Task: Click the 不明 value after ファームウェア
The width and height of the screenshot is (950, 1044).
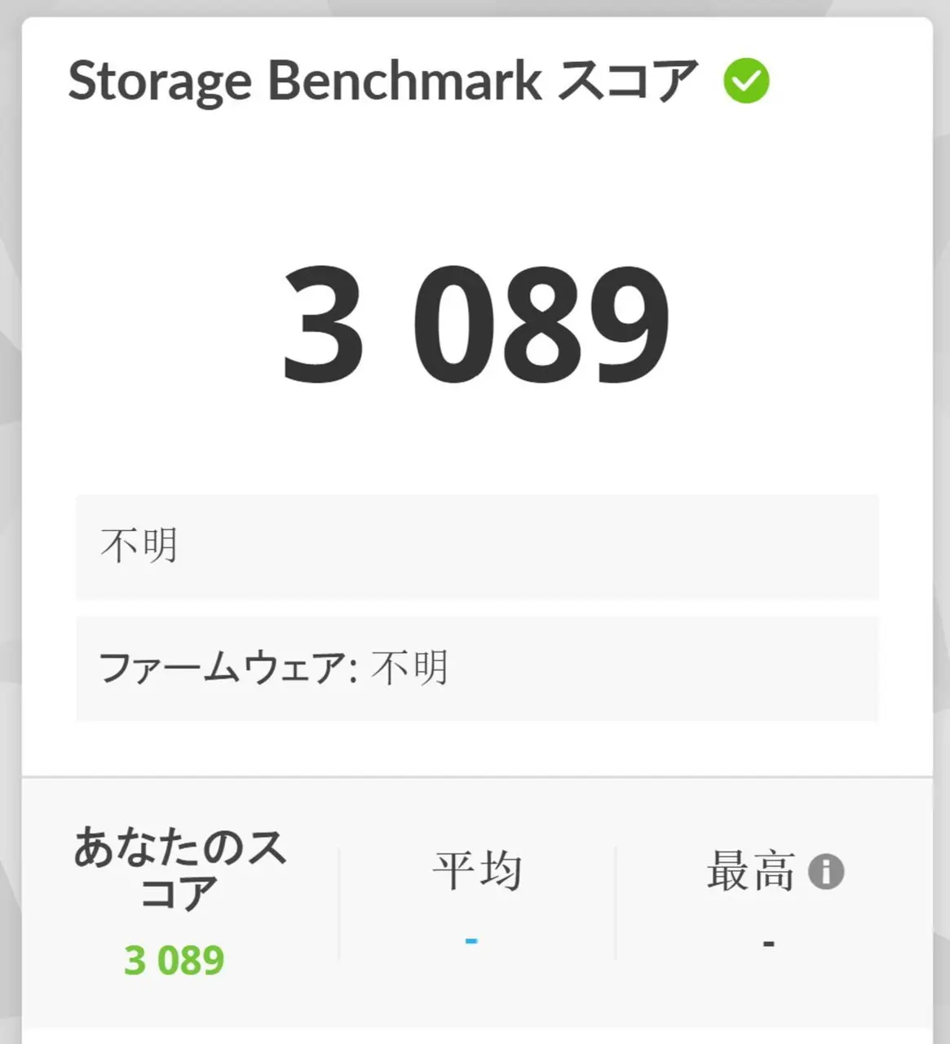Action: 409,668
